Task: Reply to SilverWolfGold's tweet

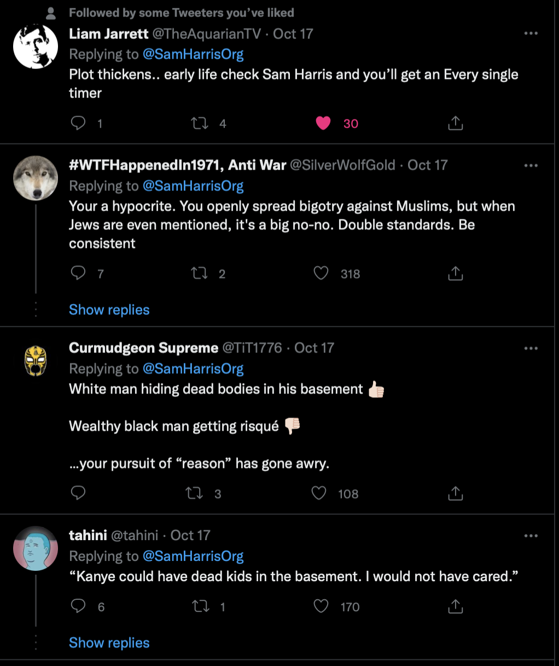Action: [x=78, y=273]
